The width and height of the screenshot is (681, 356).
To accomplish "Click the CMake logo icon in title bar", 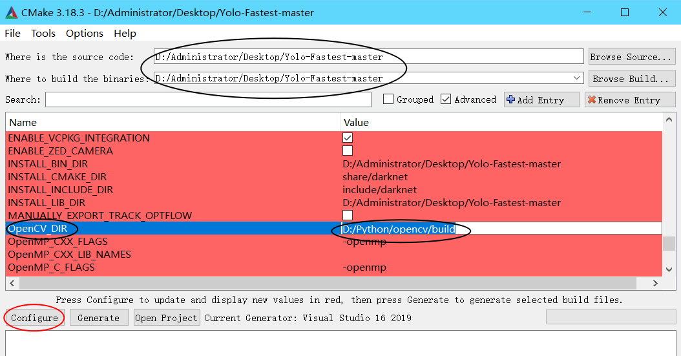I will (x=12, y=12).
